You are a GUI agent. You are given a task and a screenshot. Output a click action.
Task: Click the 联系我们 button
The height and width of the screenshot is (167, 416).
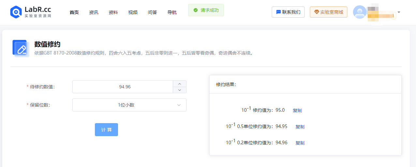(x=288, y=12)
